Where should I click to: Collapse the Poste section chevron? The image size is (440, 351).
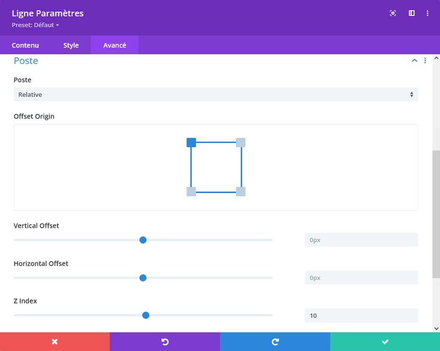[415, 61]
